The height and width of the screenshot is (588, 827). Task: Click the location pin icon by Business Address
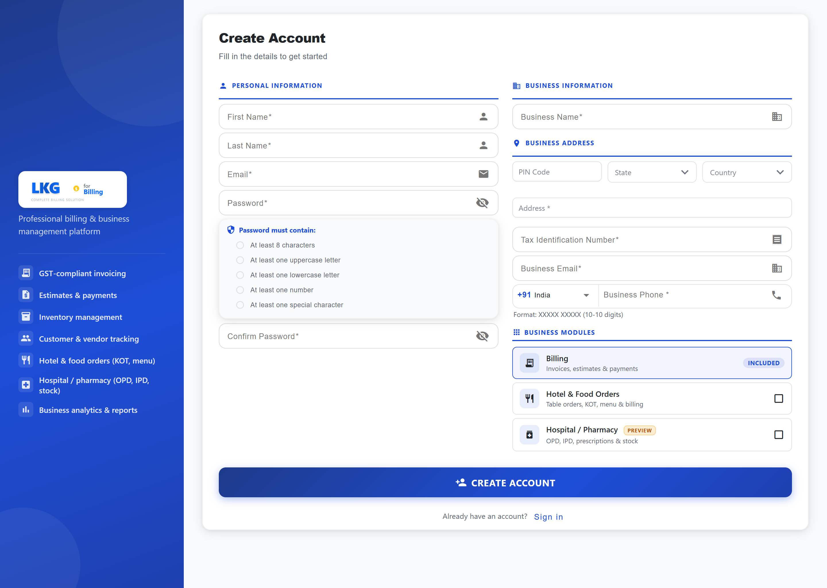[x=517, y=143]
